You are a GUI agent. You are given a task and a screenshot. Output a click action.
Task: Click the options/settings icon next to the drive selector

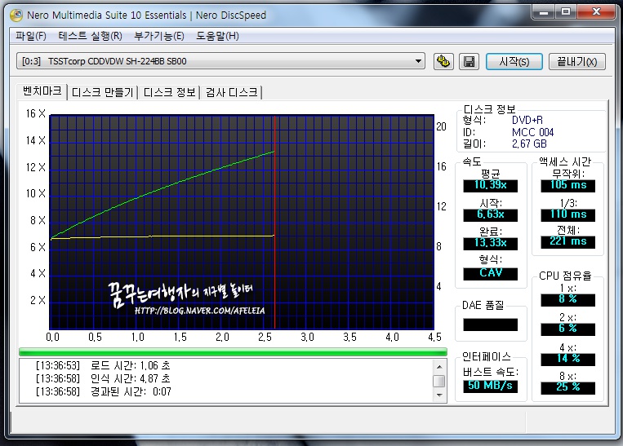coord(443,61)
